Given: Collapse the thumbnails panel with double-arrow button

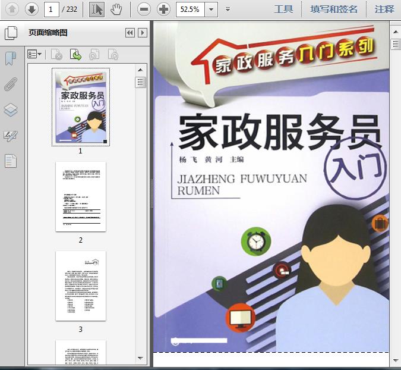Looking at the screenshot, I should [x=130, y=33].
